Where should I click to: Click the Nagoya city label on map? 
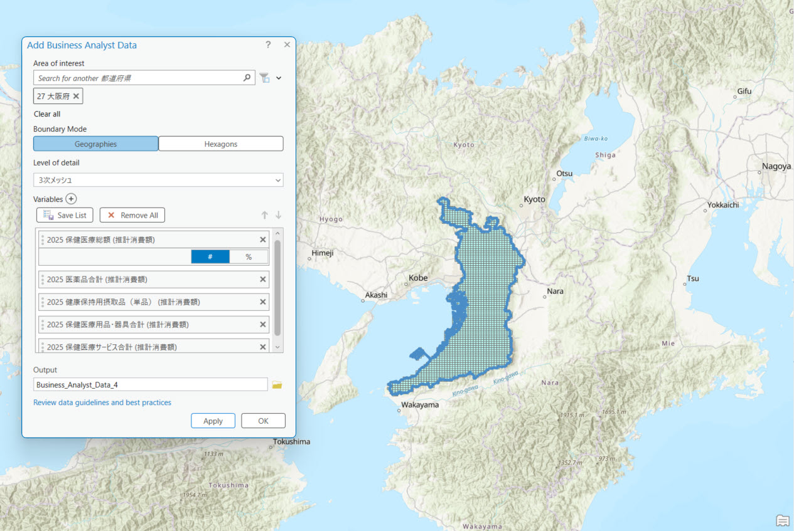tap(776, 166)
